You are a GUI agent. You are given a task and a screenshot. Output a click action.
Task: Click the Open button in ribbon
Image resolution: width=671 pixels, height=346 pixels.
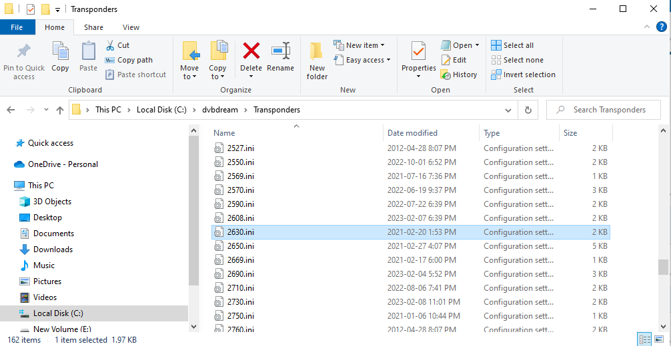(460, 45)
